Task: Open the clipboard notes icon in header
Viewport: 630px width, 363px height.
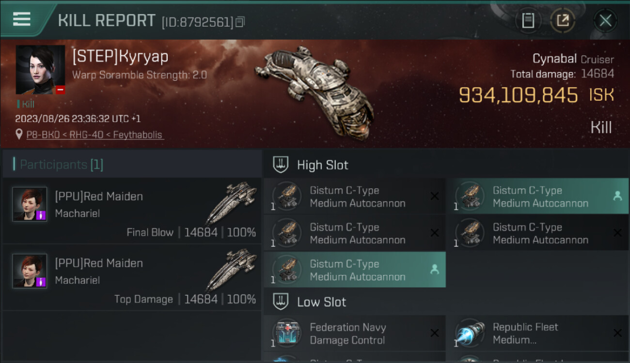Action: [528, 20]
